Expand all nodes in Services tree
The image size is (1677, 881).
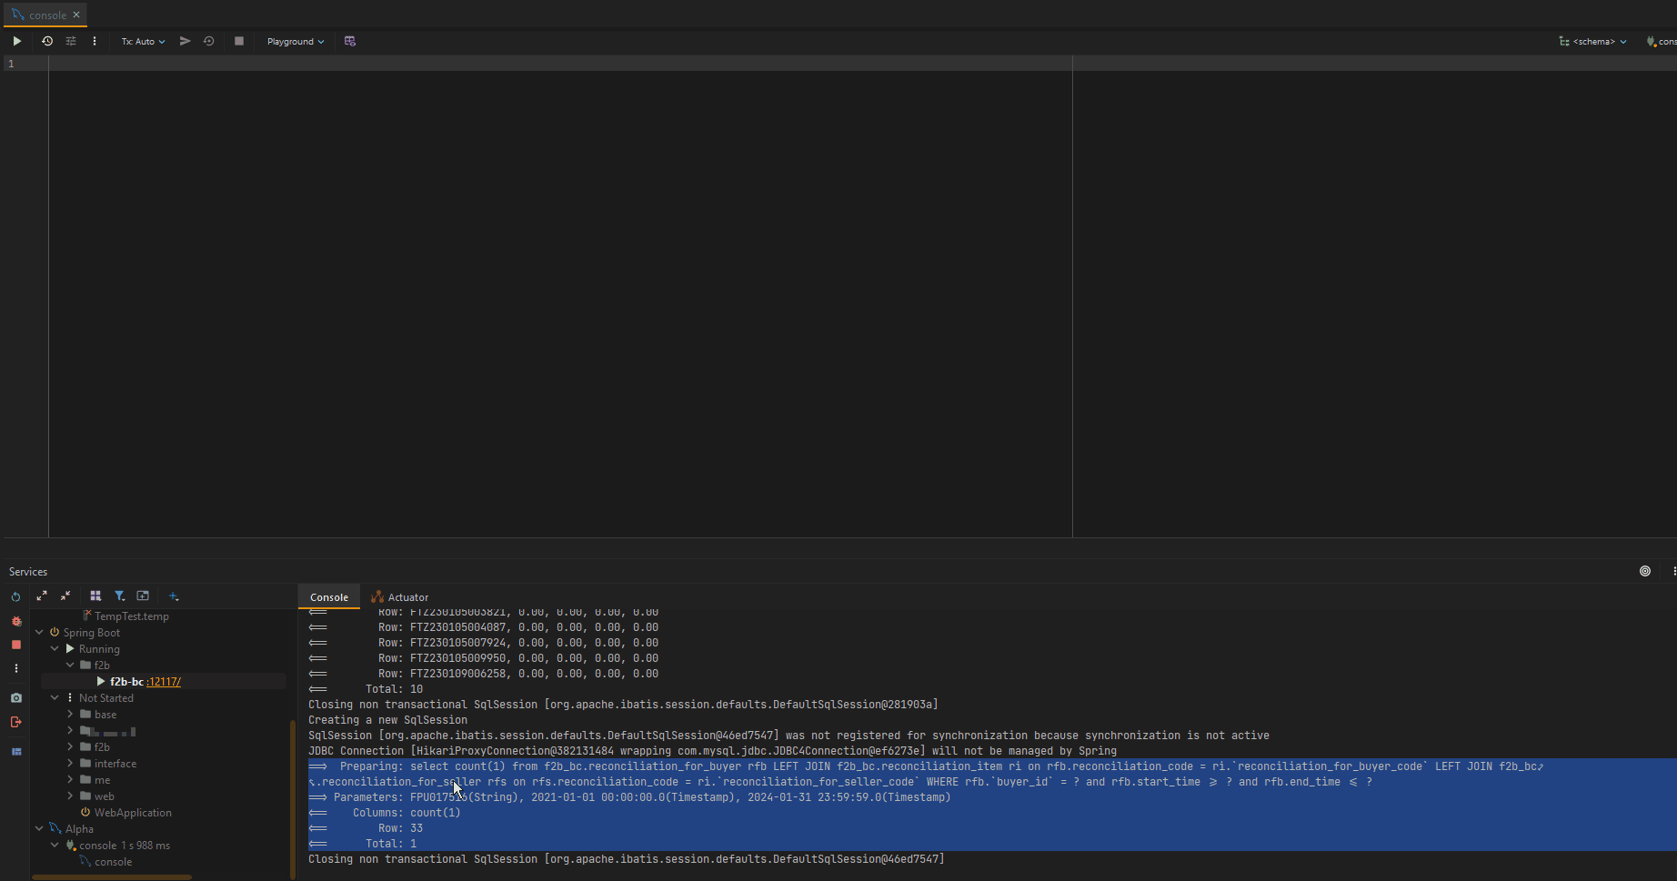click(42, 596)
